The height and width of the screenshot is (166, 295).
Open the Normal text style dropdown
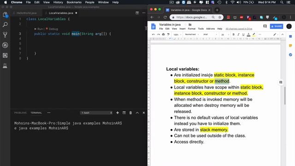pos(192,35)
